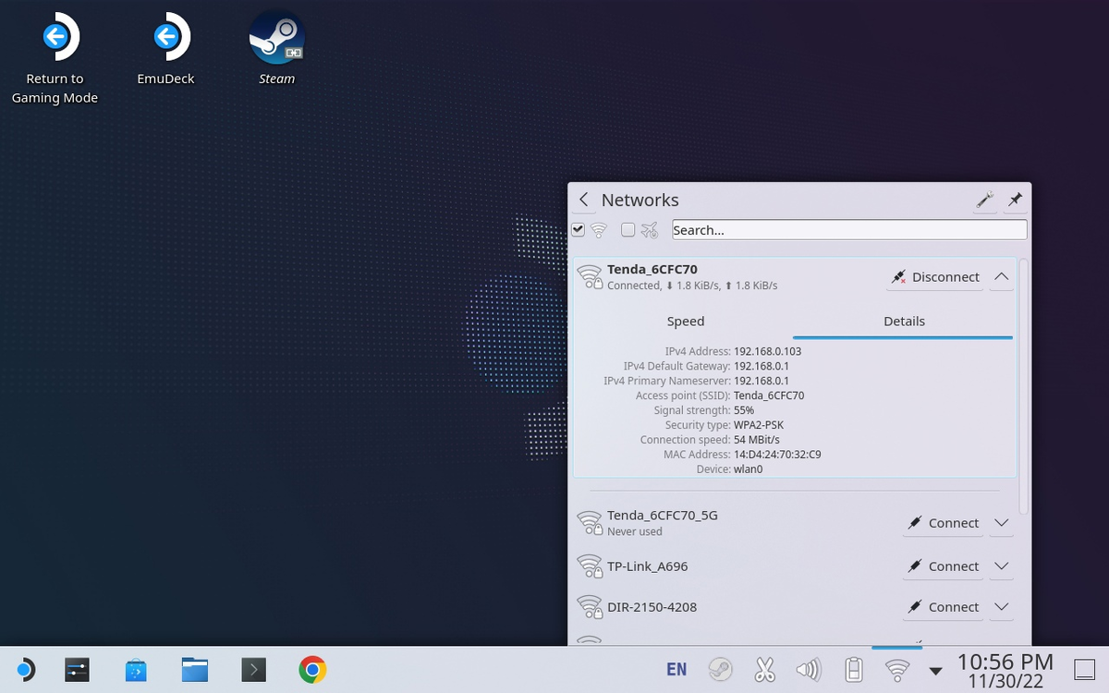Expand the DIR-2150-4208 entry chevron
This screenshot has width=1109, height=693.
(1002, 607)
